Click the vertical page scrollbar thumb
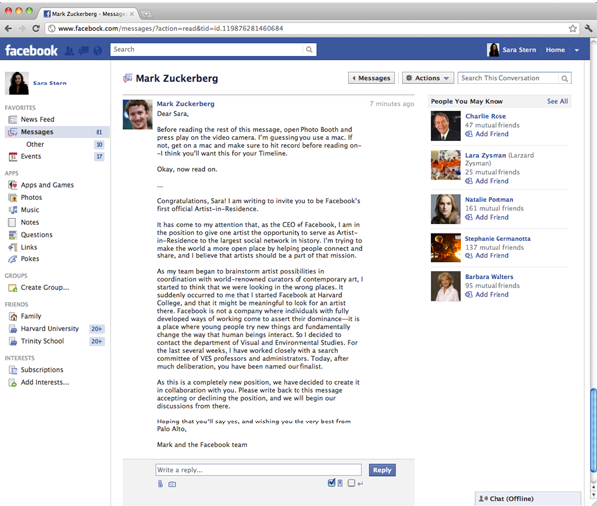The width and height of the screenshot is (597, 506). [593, 429]
